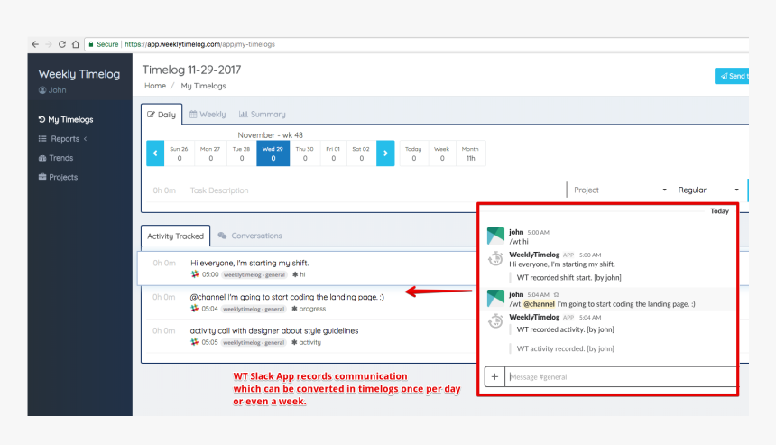
Task: Click the @channel mention in Slack
Action: (x=539, y=304)
